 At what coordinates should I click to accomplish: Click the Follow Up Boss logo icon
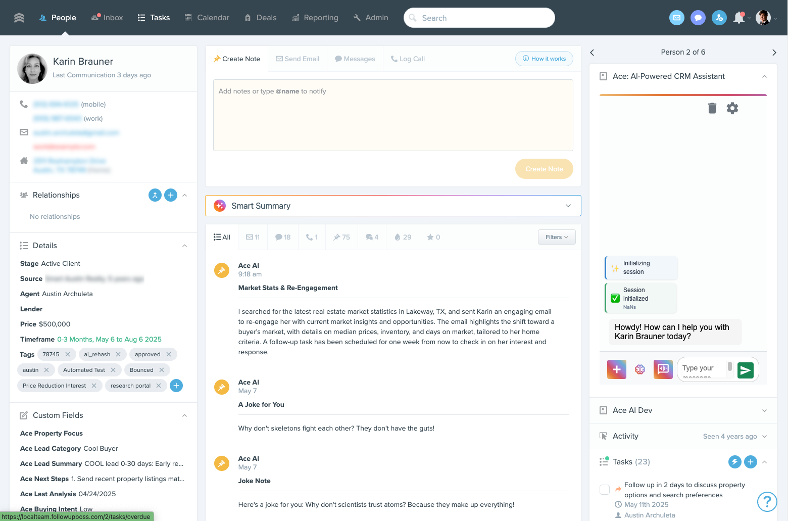[19, 18]
